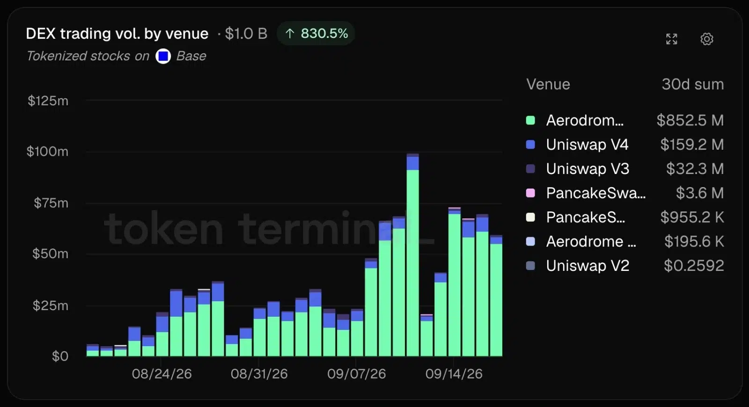Click the Aerodrome … venue label
This screenshot has height=407, width=749.
[591, 241]
